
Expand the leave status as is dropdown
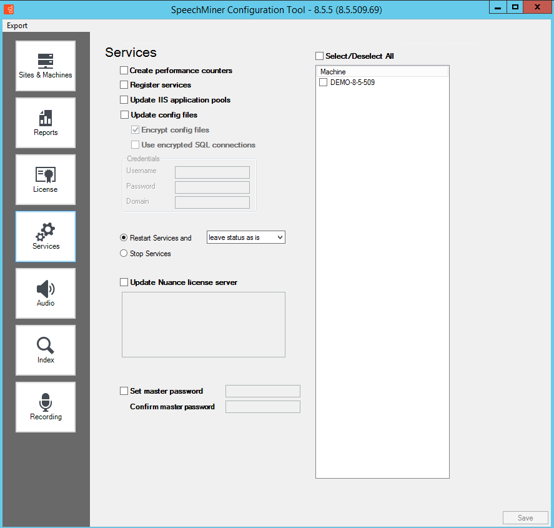click(279, 237)
